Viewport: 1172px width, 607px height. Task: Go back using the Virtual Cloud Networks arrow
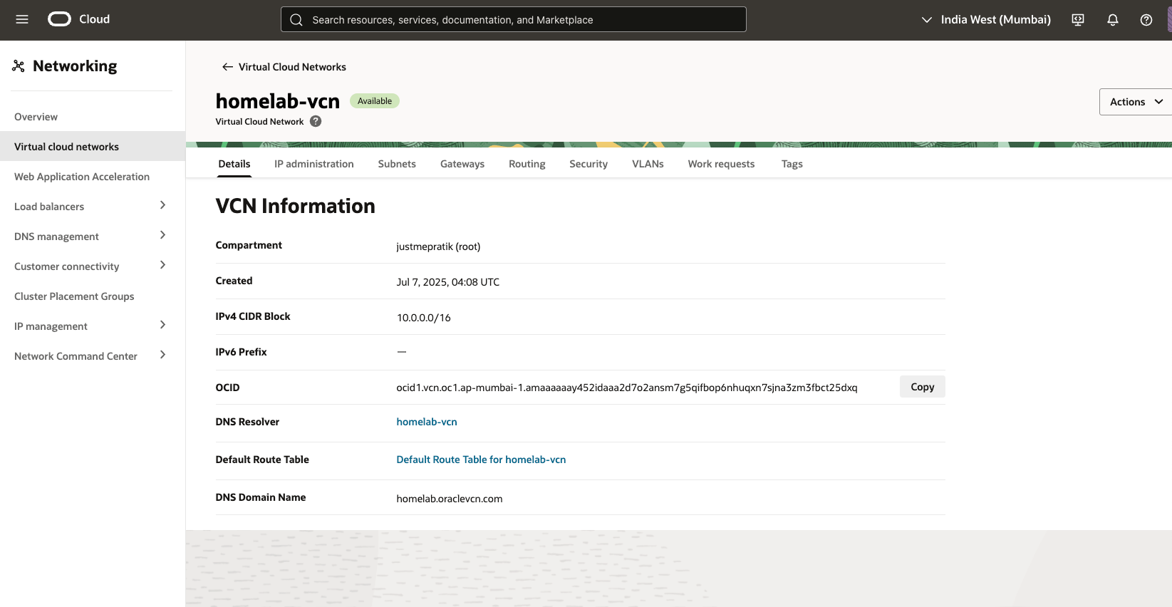click(227, 67)
